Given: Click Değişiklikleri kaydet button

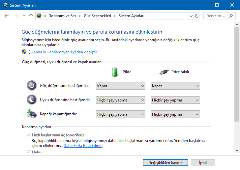Looking at the screenshot, I should 165,163.
